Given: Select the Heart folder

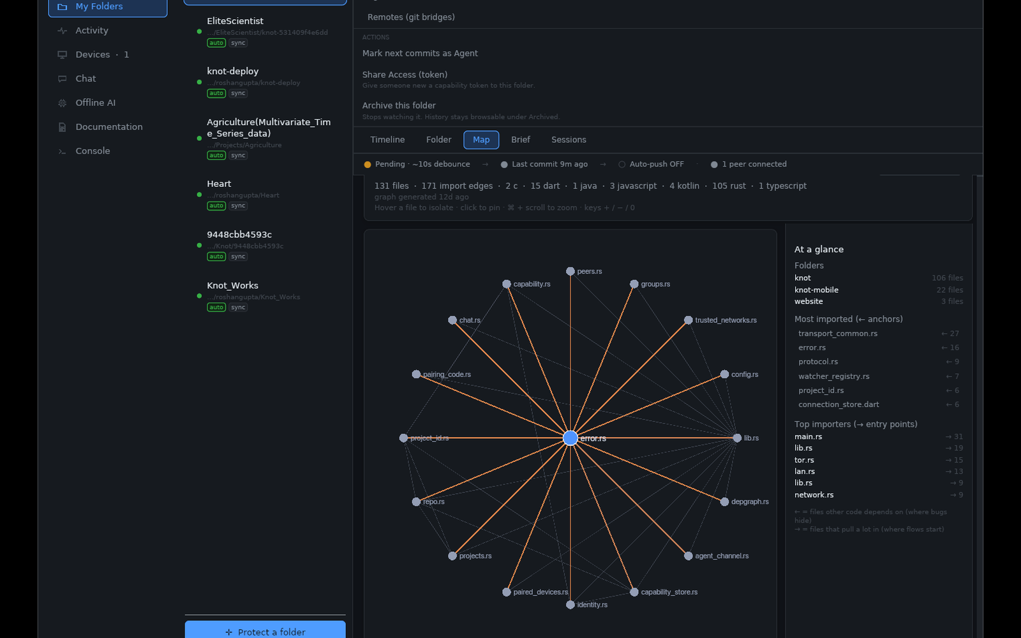Looking at the screenshot, I should click(x=265, y=194).
